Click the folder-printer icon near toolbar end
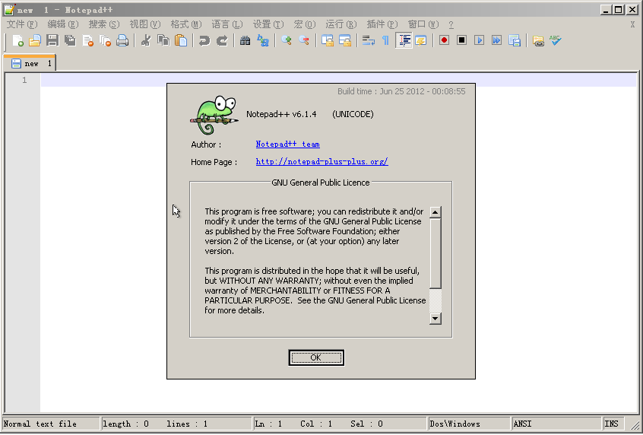Screen dimensions: 643x435 coord(538,40)
